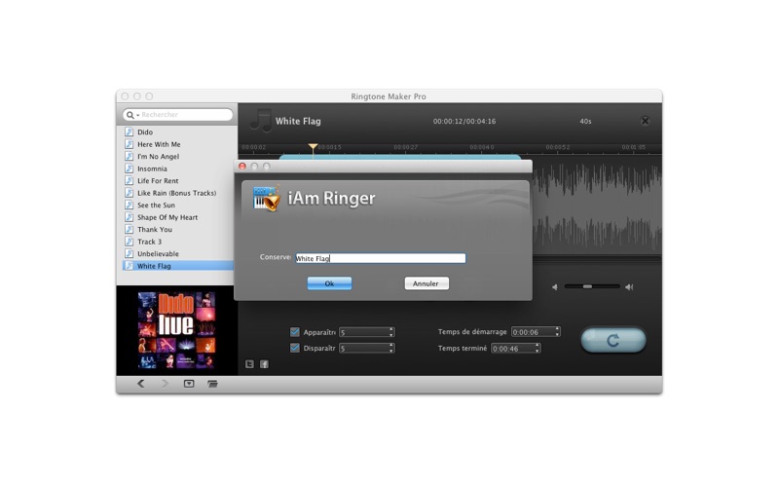Click the Dido Live album artwork
Viewport: 779px width, 487px height.
(176, 330)
